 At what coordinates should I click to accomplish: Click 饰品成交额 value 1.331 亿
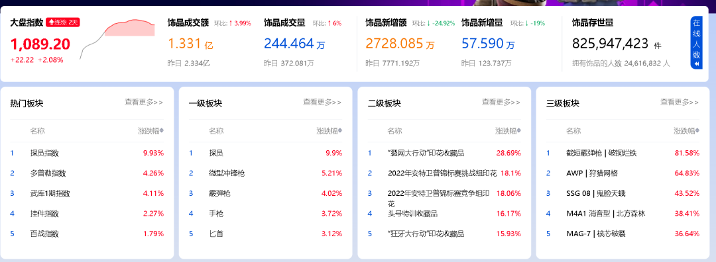pos(190,44)
